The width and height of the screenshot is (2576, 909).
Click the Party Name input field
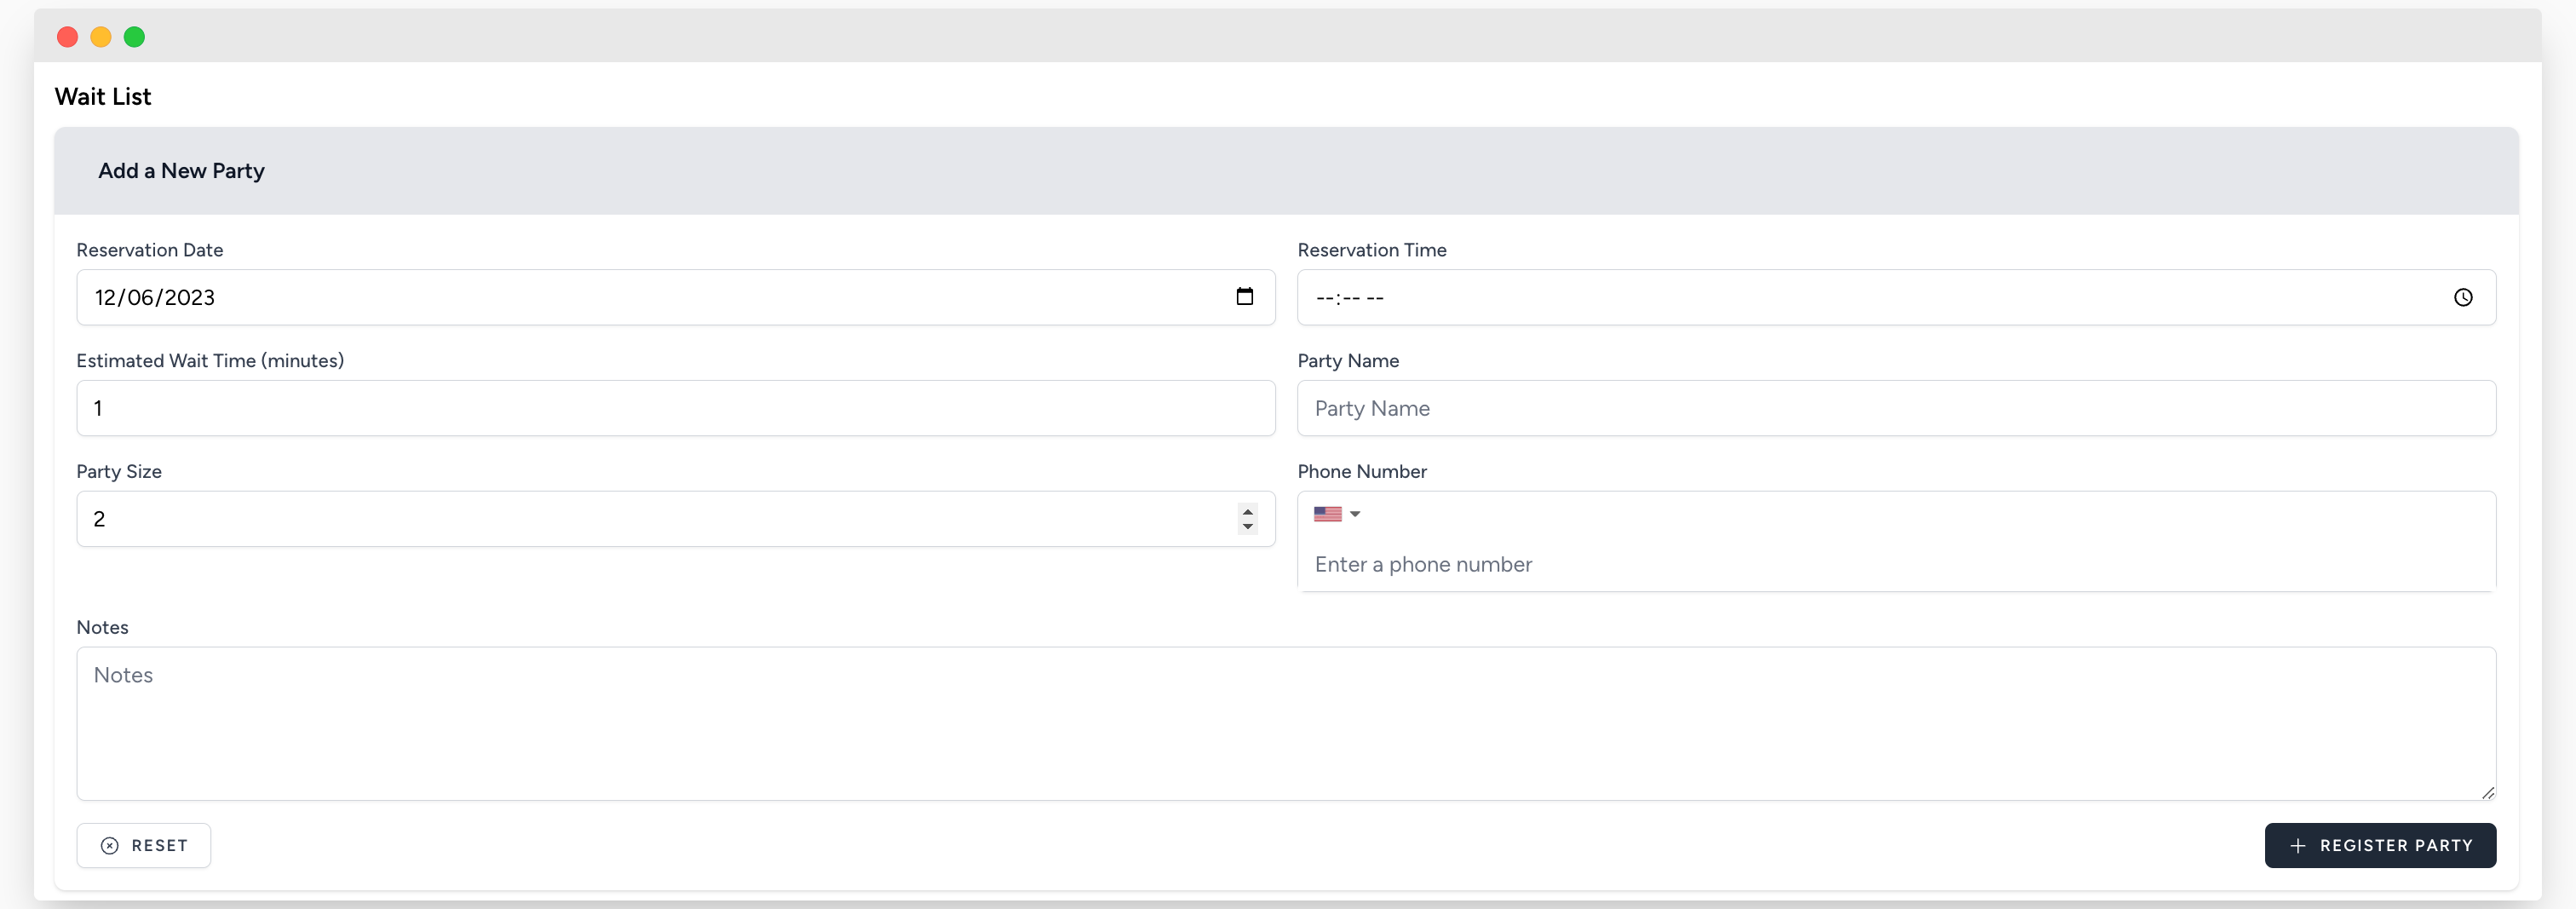click(1896, 408)
